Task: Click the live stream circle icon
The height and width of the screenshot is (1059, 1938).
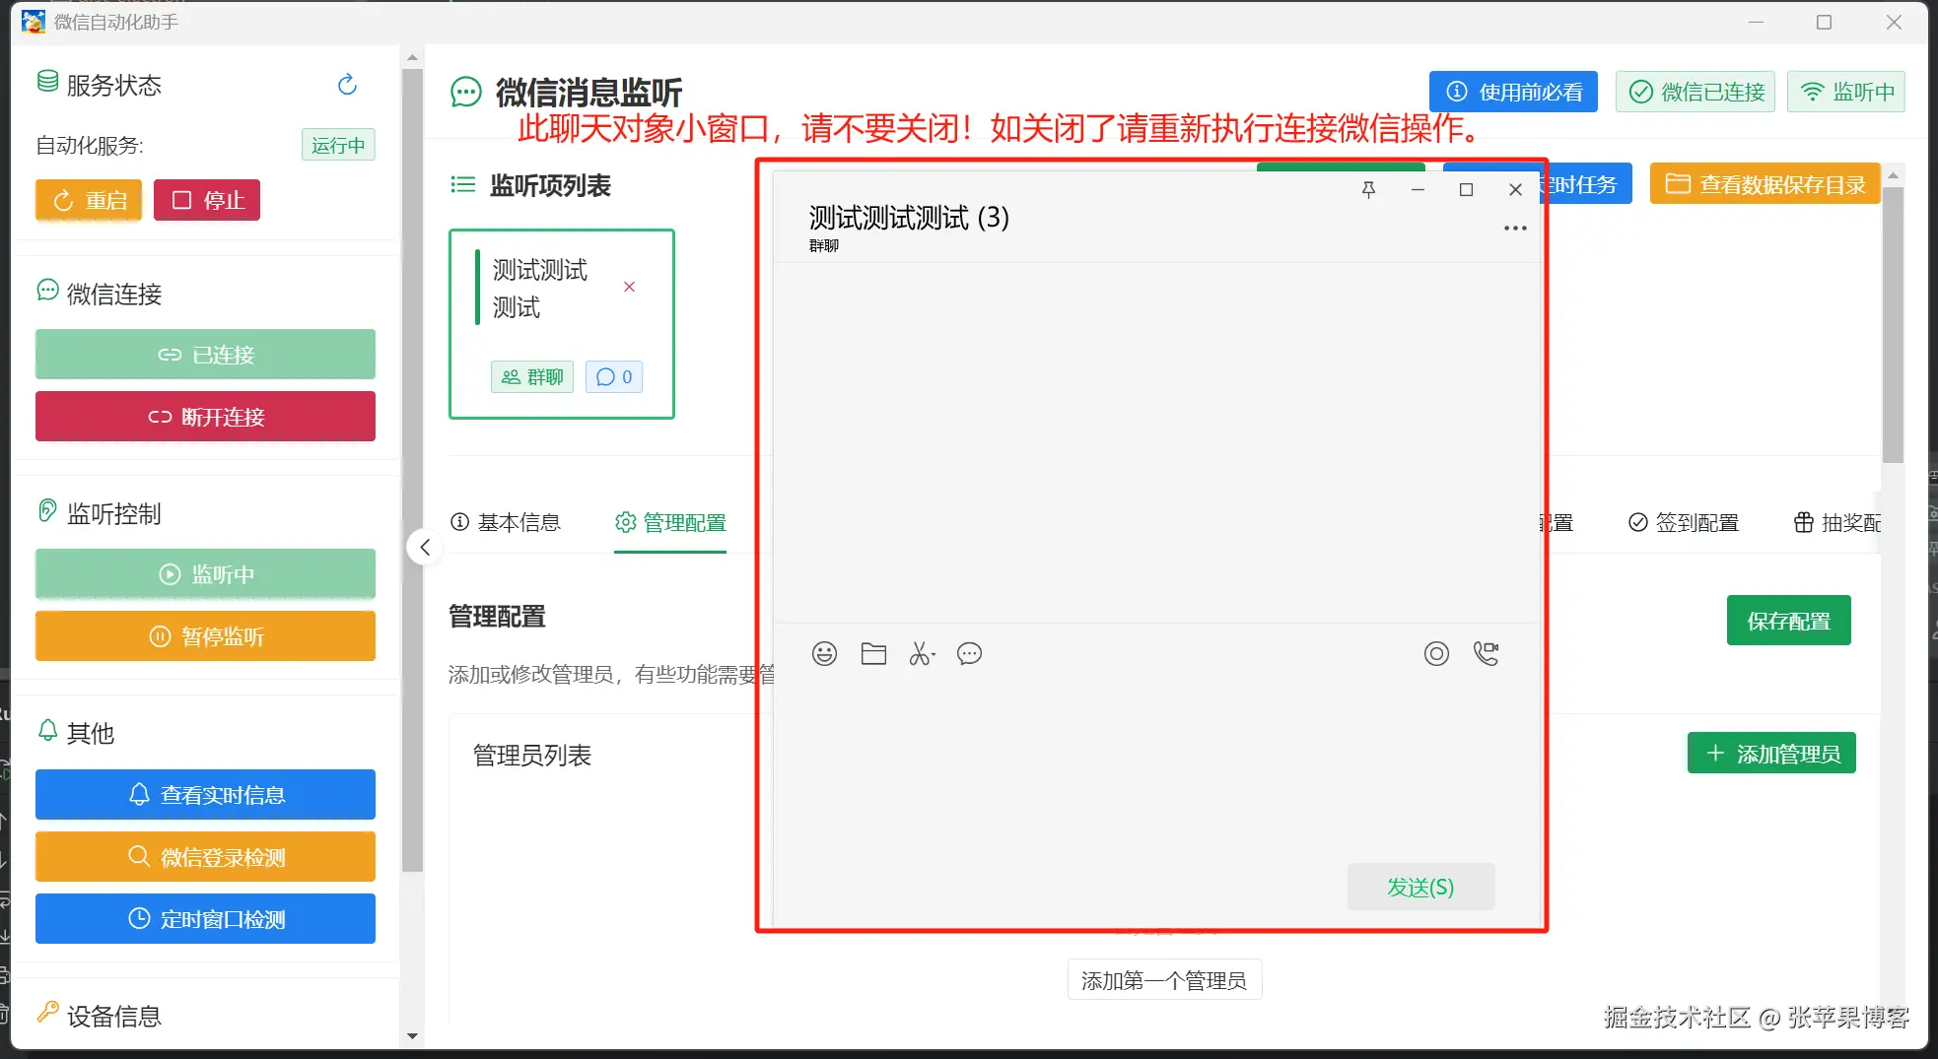Action: point(1436,654)
